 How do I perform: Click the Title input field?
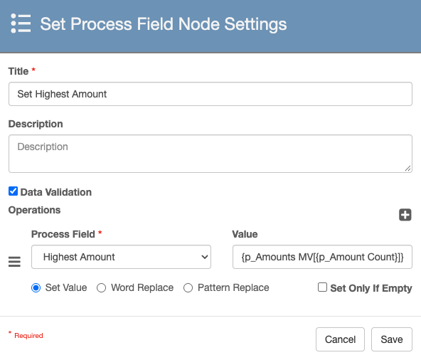[x=210, y=94]
